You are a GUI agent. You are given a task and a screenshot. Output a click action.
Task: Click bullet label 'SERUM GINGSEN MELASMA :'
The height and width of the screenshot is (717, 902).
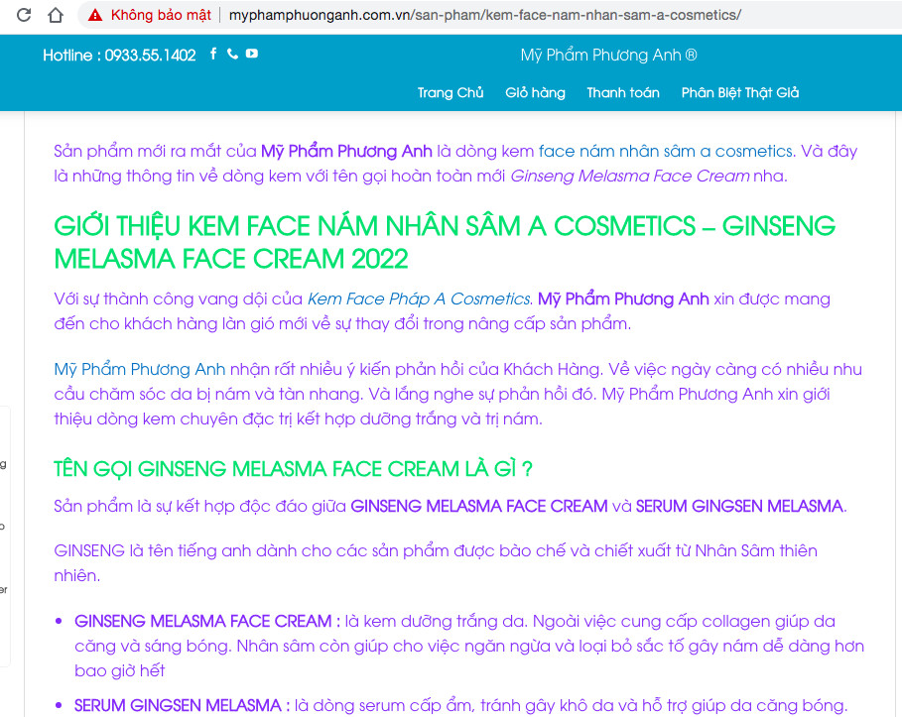click(182, 705)
